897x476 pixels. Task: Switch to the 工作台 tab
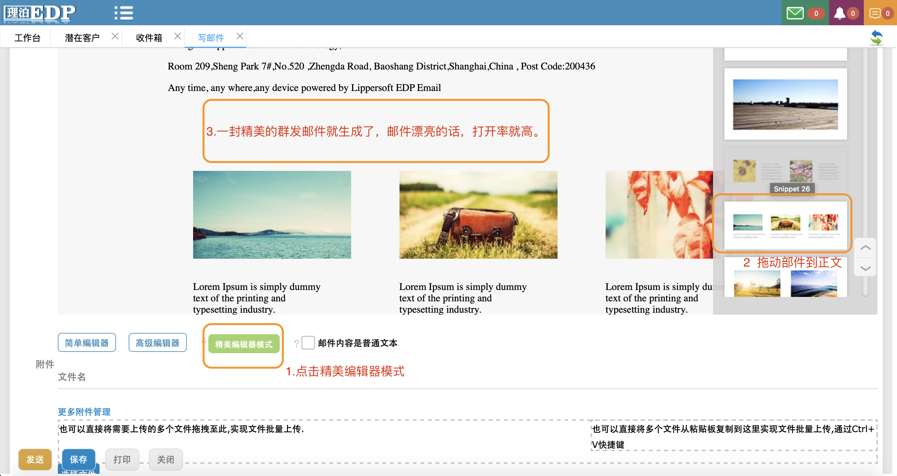click(x=27, y=38)
